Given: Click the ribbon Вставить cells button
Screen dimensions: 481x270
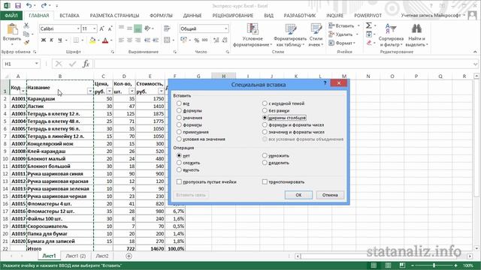Looking at the screenshot, I should pos(343,25).
